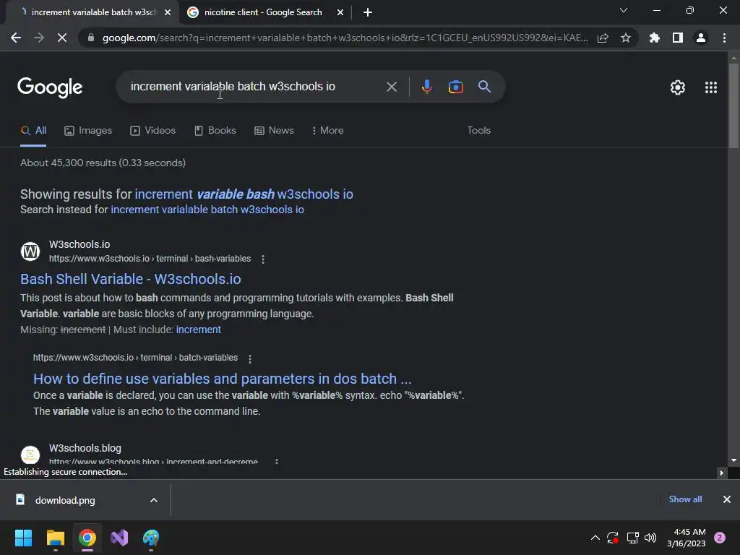
Task: Bookmark this page with the star
Action: [x=626, y=38]
